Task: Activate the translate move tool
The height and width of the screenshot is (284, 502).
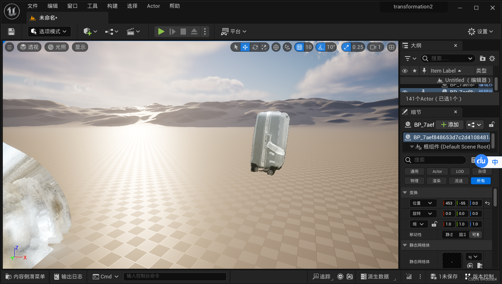Action: (245, 47)
